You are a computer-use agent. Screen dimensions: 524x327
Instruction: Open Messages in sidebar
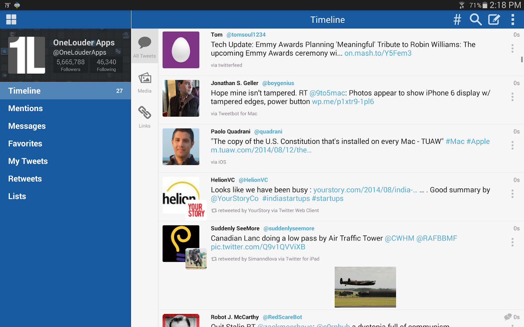click(x=65, y=126)
